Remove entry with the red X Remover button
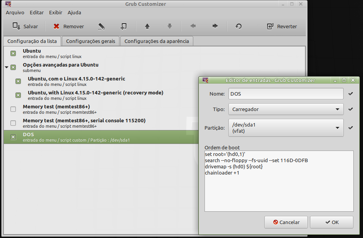This screenshot has width=363, height=238. tap(68, 26)
